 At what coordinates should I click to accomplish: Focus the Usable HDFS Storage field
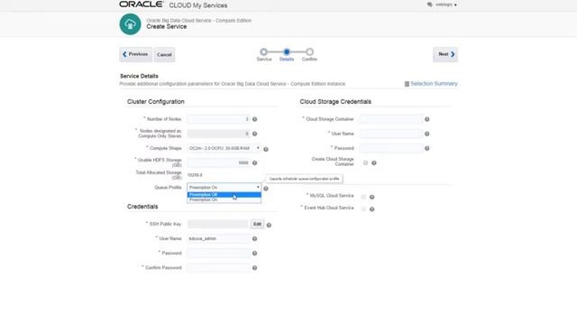(218, 162)
